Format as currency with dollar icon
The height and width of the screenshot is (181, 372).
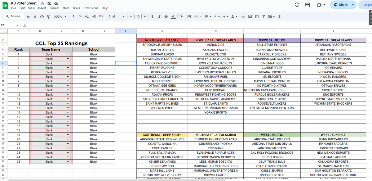pyautogui.click(x=73, y=16)
